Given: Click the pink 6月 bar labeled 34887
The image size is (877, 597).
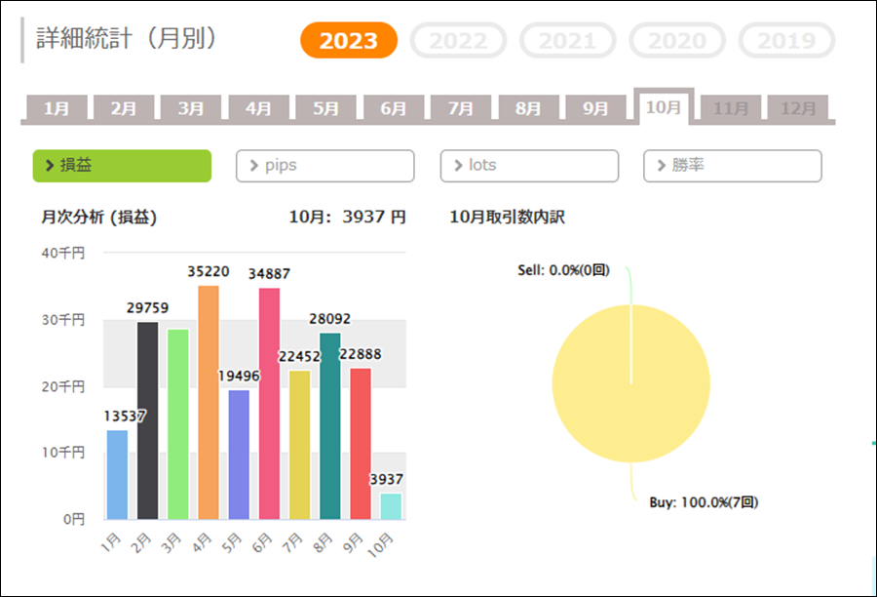Looking at the screenshot, I should click(x=270, y=403).
